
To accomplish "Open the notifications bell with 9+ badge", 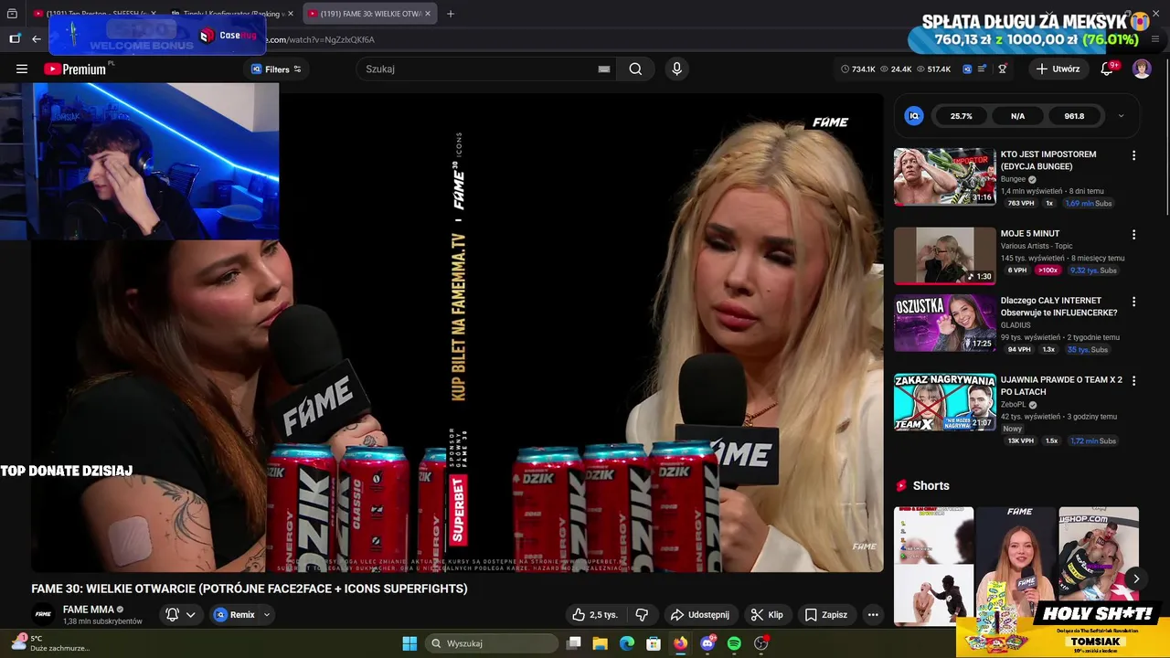I will coord(1107,69).
